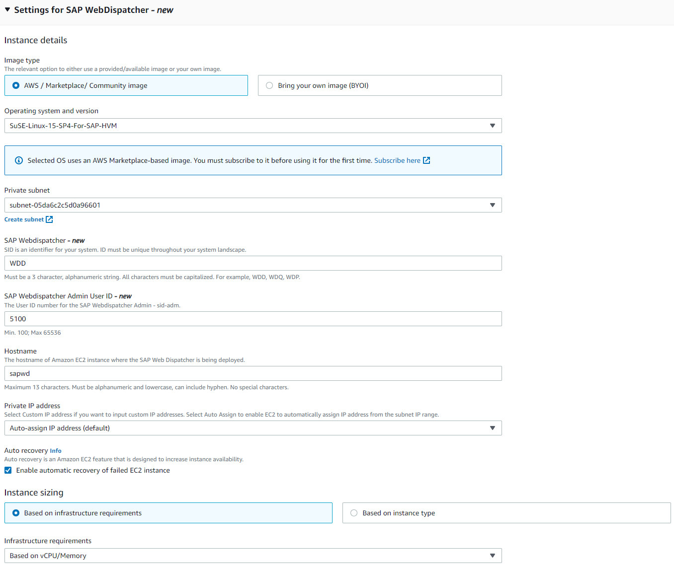Open the Operating system and version dropdown
This screenshot has height=566, width=674.
[253, 126]
